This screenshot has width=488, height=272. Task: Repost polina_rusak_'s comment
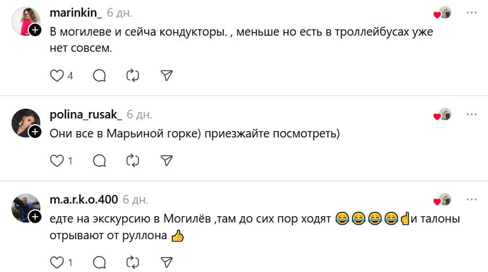[x=133, y=160]
